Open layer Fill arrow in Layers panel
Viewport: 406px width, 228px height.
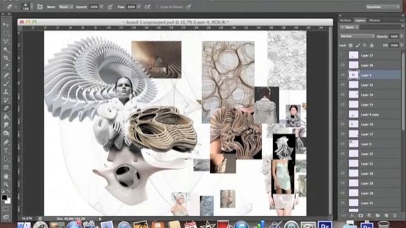pos(402,45)
